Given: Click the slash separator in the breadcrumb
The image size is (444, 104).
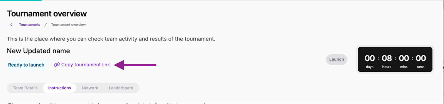Looking at the screenshot, I should click(46, 25).
